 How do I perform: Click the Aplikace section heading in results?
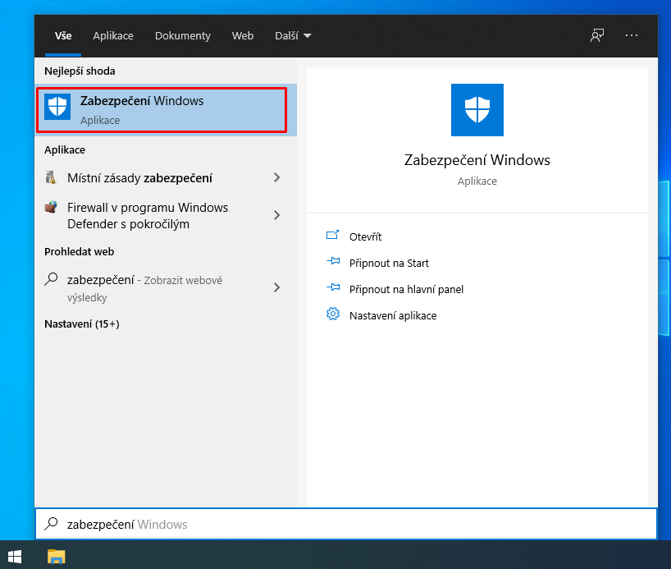pyautogui.click(x=65, y=150)
